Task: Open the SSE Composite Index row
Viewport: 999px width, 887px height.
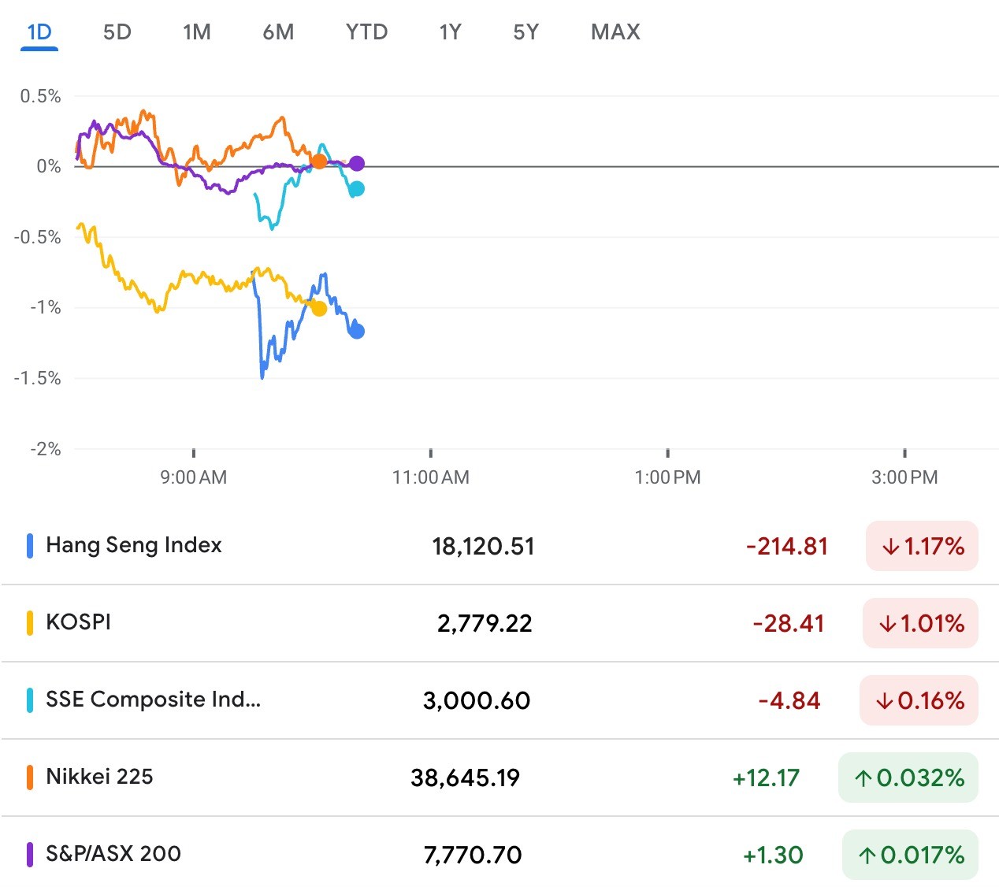Action: tap(499, 700)
